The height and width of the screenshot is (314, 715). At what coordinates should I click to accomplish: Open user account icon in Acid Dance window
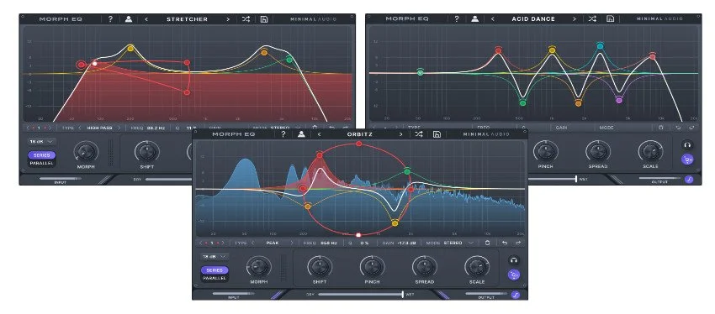point(474,19)
